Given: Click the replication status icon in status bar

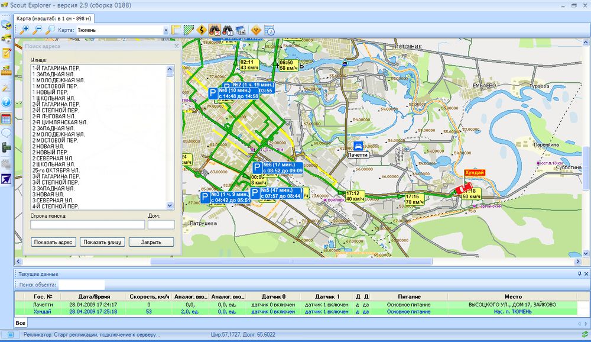Looking at the screenshot, I should (x=11, y=334).
